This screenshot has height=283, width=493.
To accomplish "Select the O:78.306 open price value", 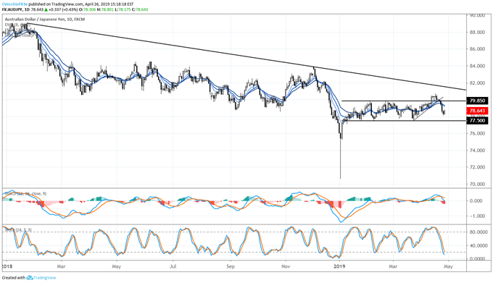I will pos(88,9).
